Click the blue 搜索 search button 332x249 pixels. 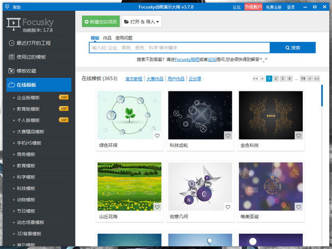293,47
